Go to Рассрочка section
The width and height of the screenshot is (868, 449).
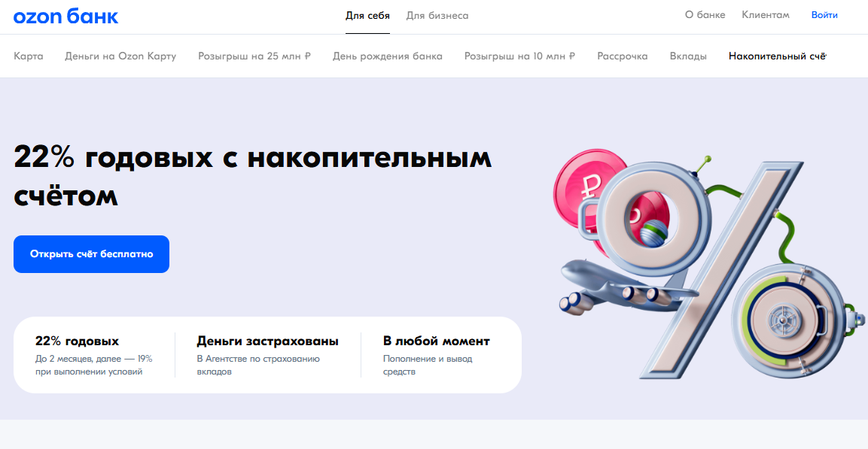point(623,56)
